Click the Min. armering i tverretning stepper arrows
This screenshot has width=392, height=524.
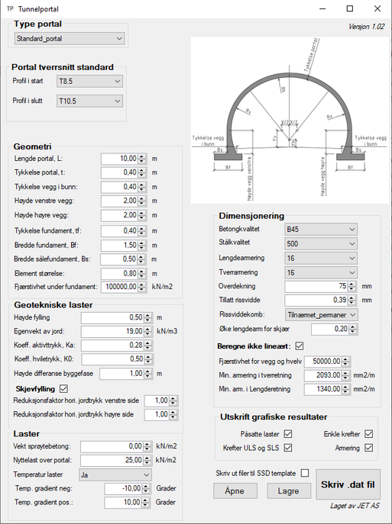pos(345,375)
